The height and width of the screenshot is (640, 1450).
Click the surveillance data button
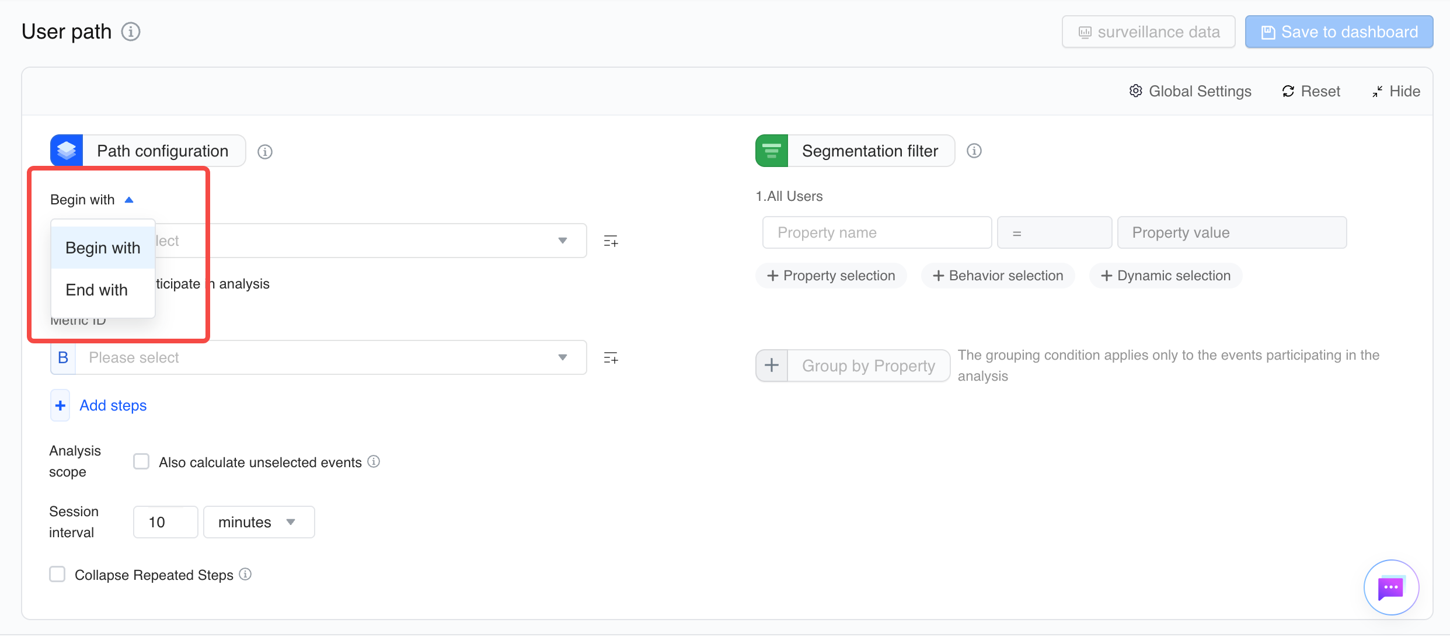[x=1148, y=32]
